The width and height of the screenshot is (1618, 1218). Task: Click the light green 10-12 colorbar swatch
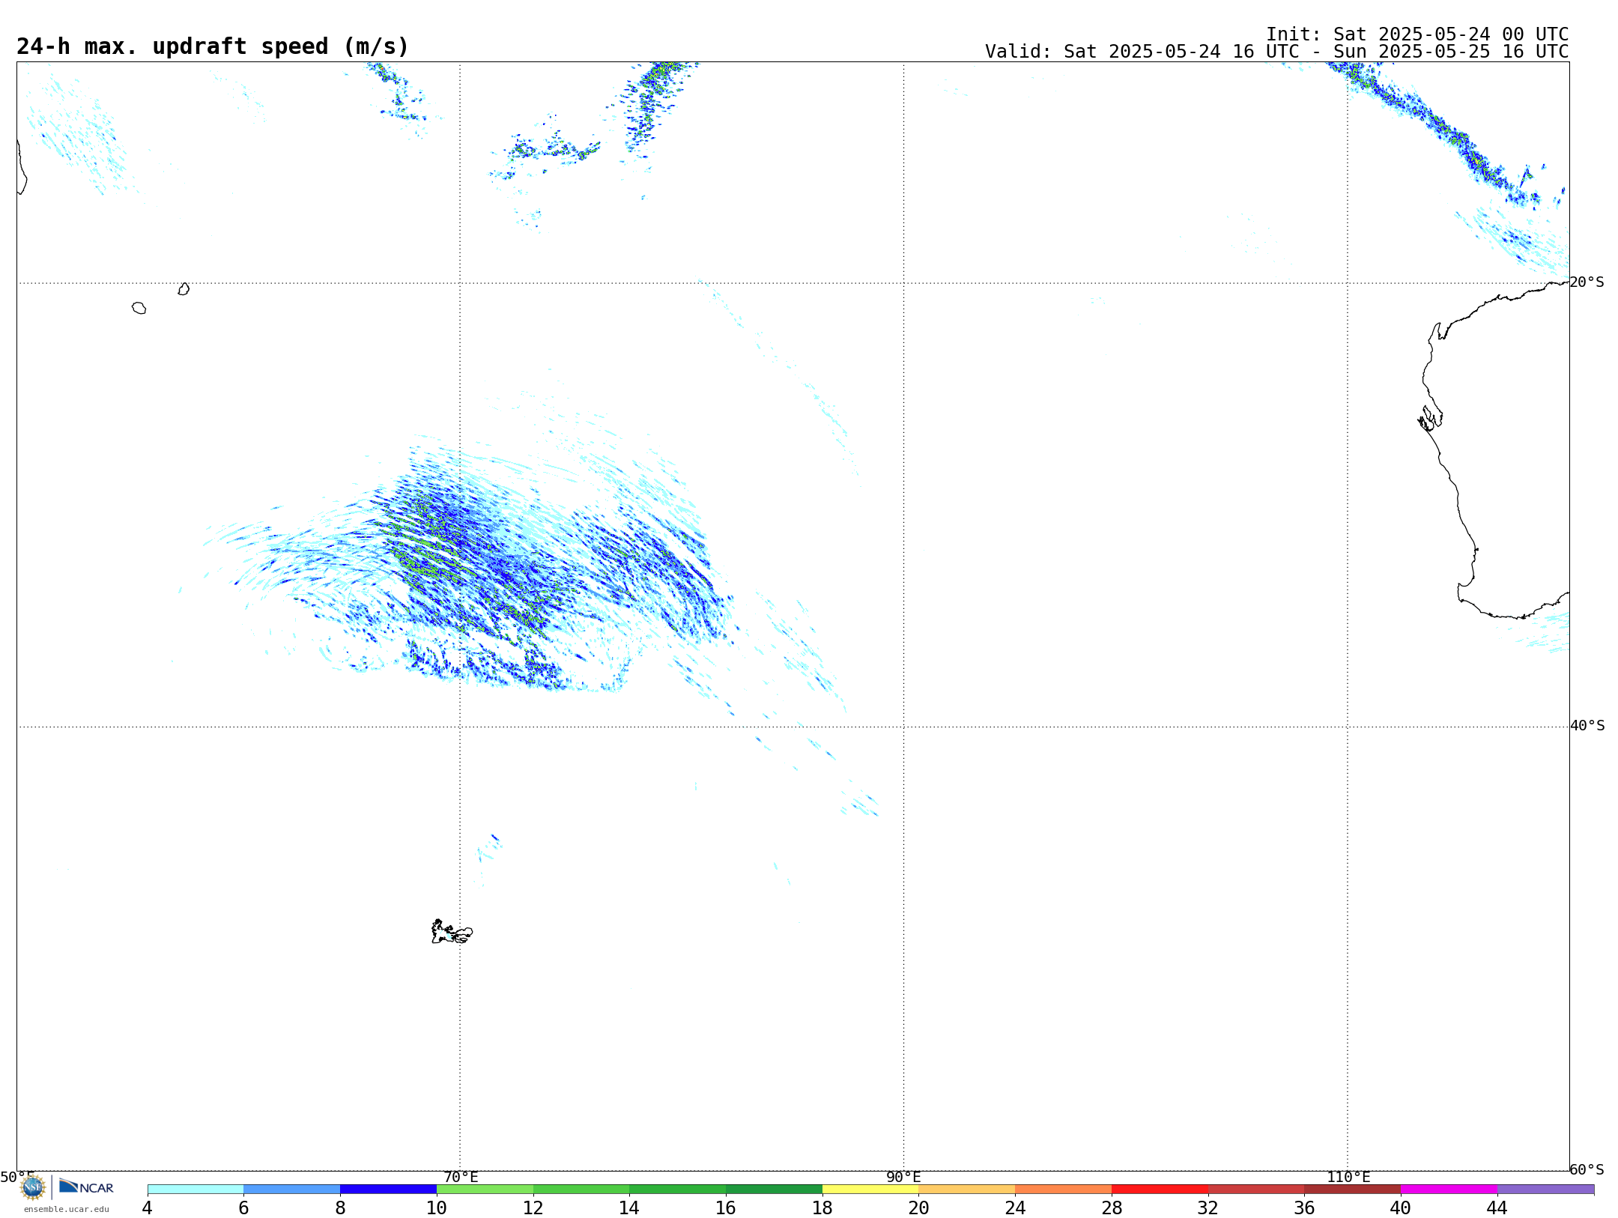pyautogui.click(x=485, y=1189)
